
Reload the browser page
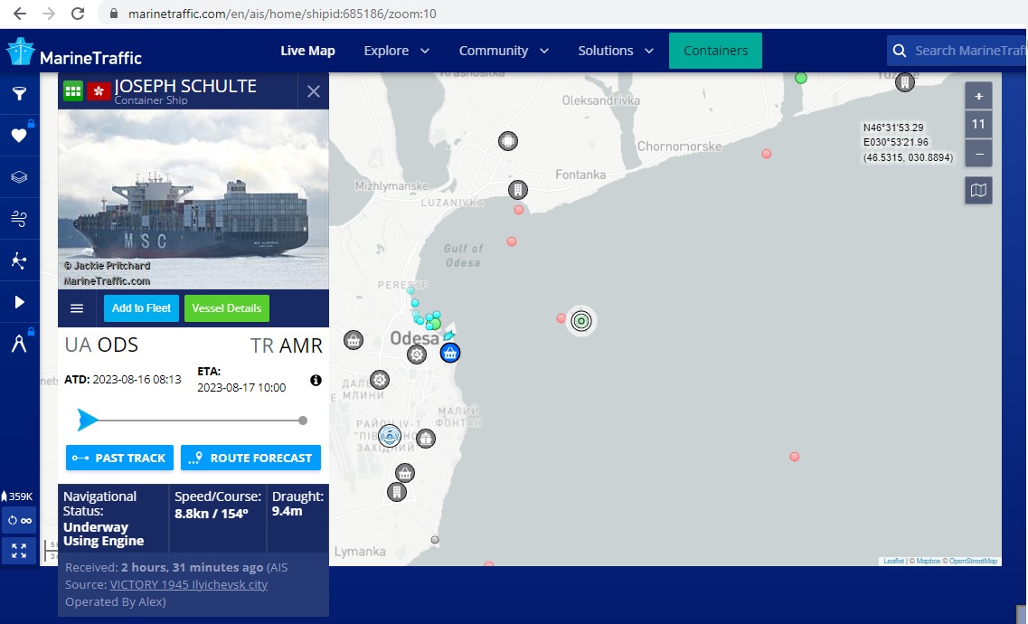[x=78, y=13]
